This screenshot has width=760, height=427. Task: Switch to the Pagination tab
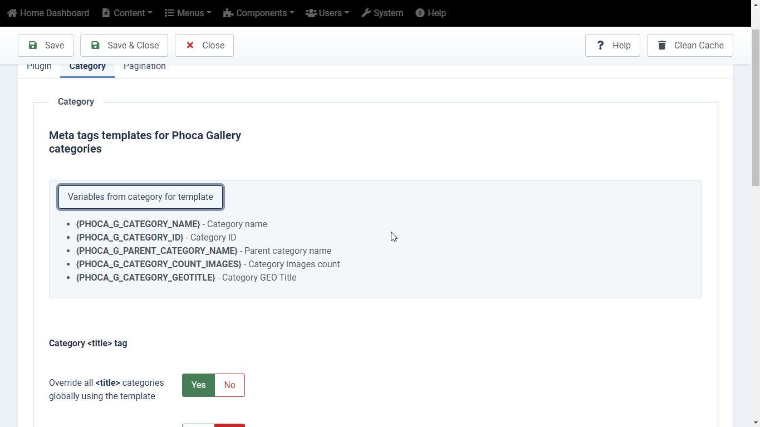point(145,66)
